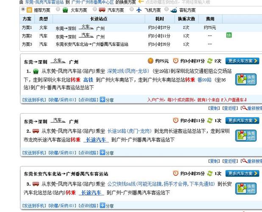This screenshot has height=212, width=262.
Task: Open 长途汽车 link in route 2
Action: (x=96, y=139)
